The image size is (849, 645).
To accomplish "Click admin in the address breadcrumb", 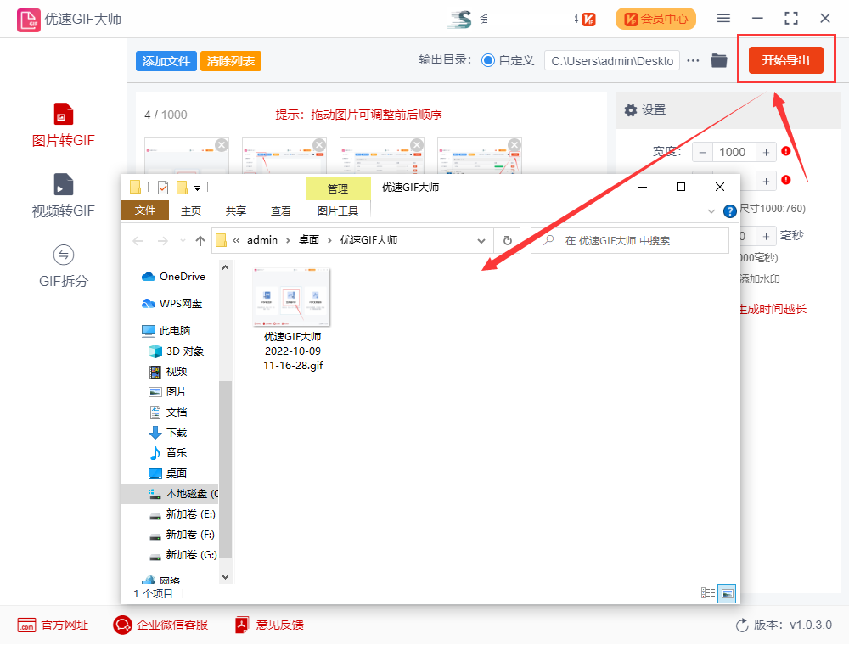I will pos(262,240).
